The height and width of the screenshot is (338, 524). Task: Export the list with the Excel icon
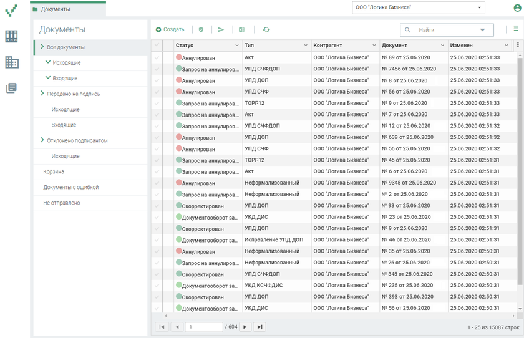(241, 29)
